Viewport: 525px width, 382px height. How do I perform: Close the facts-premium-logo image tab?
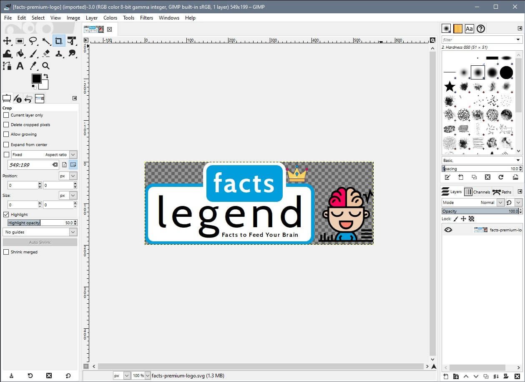(110, 29)
